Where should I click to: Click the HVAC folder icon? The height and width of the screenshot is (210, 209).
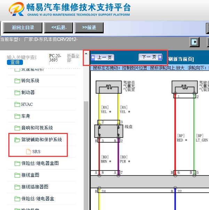(17, 104)
